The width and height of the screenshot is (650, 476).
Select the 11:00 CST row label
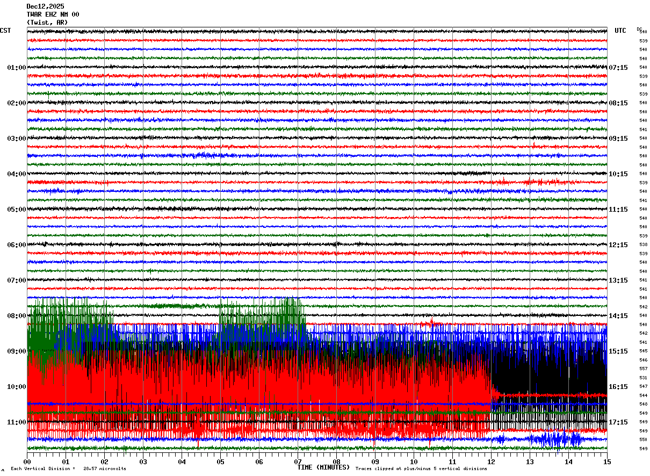tap(17, 422)
